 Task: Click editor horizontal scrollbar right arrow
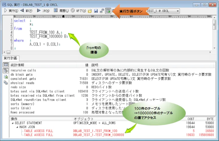pos(210,52)
